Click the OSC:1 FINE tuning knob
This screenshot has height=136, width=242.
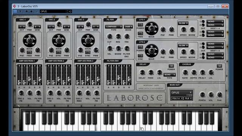[29, 24]
